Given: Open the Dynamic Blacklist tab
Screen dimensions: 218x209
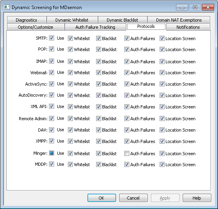Looking at the screenshot, I should [122, 20].
